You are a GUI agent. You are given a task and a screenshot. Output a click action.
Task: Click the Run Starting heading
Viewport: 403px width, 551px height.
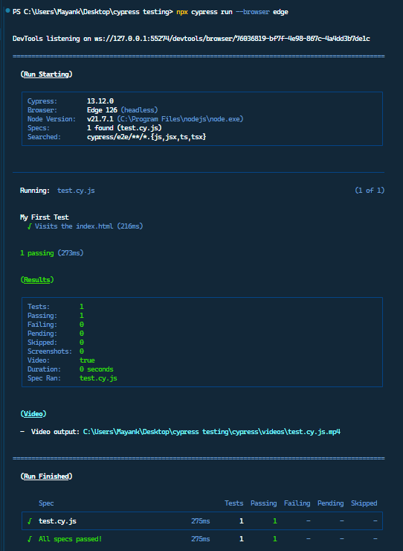pos(46,74)
